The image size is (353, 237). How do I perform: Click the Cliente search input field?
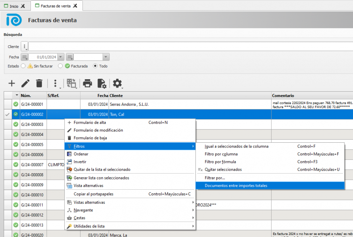tap(188, 47)
